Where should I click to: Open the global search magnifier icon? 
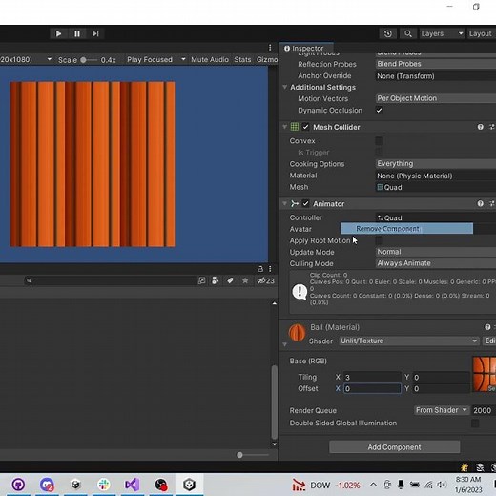coord(408,33)
